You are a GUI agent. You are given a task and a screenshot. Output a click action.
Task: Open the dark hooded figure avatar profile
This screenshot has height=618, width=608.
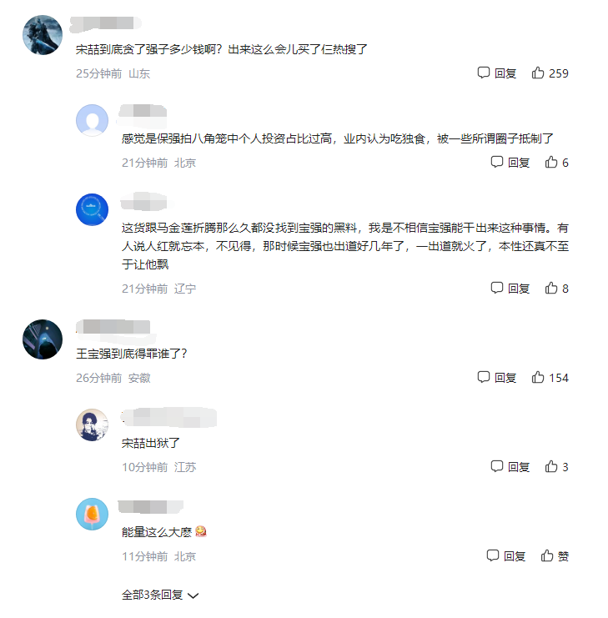(43, 339)
